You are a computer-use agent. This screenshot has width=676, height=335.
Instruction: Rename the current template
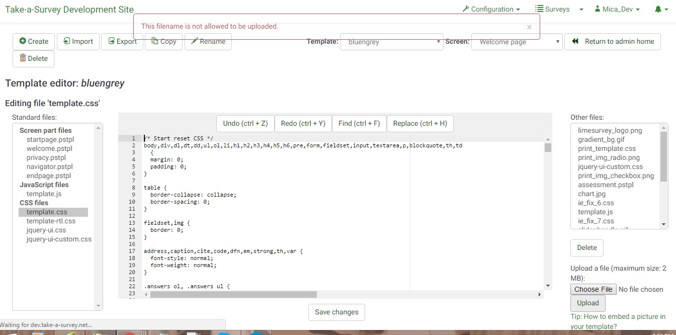click(x=208, y=42)
